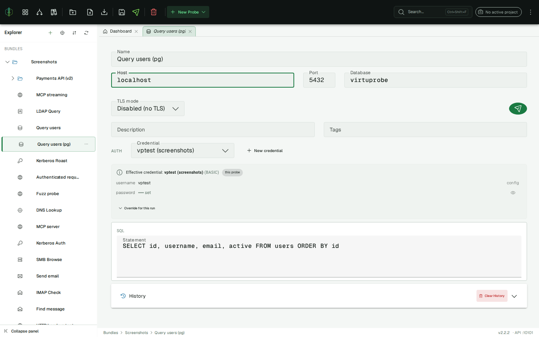Click the import download icon in toolbar
The image size is (539, 337).
[x=104, y=12]
